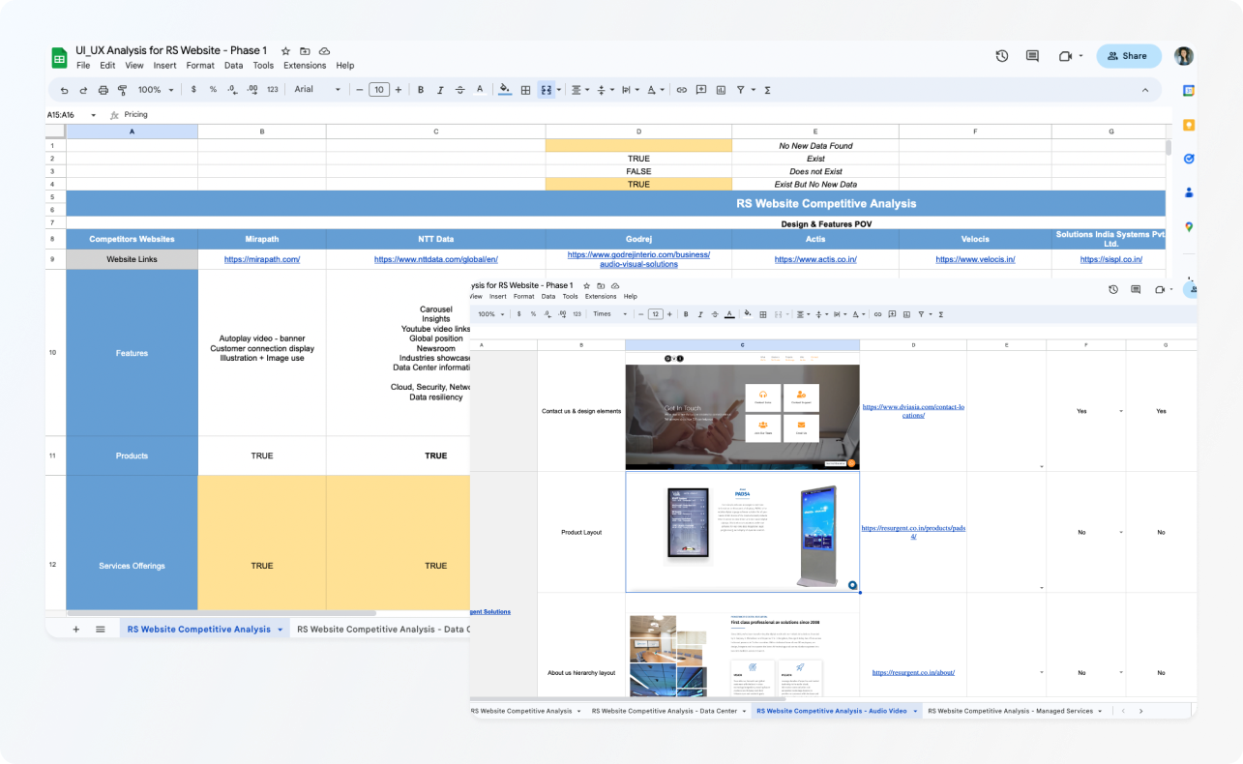Open Extensions menu in front window
The image size is (1243, 764).
[601, 297]
